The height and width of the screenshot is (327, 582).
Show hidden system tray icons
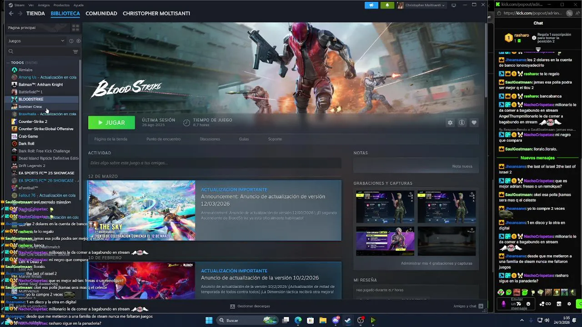pyautogui.click(x=522, y=320)
